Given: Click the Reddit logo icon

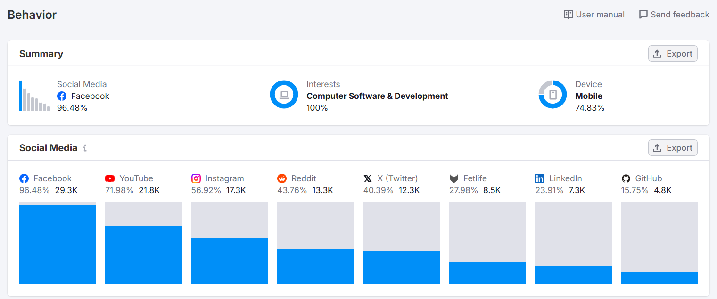Looking at the screenshot, I should coord(282,178).
